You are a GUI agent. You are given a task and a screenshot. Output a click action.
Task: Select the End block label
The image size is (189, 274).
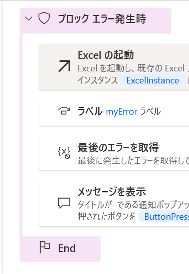[67, 248]
